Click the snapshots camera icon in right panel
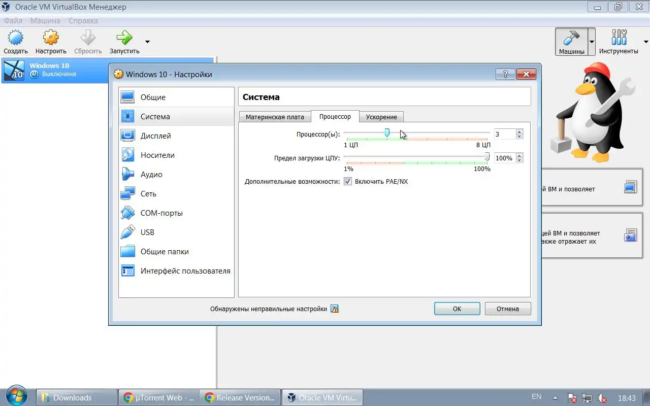650x406 pixels. point(630,235)
